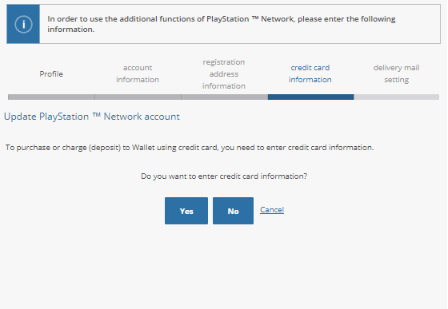Viewport: 448px width, 309px height.
Task: Click the Wallet credit card explanation text
Action: (x=190, y=148)
